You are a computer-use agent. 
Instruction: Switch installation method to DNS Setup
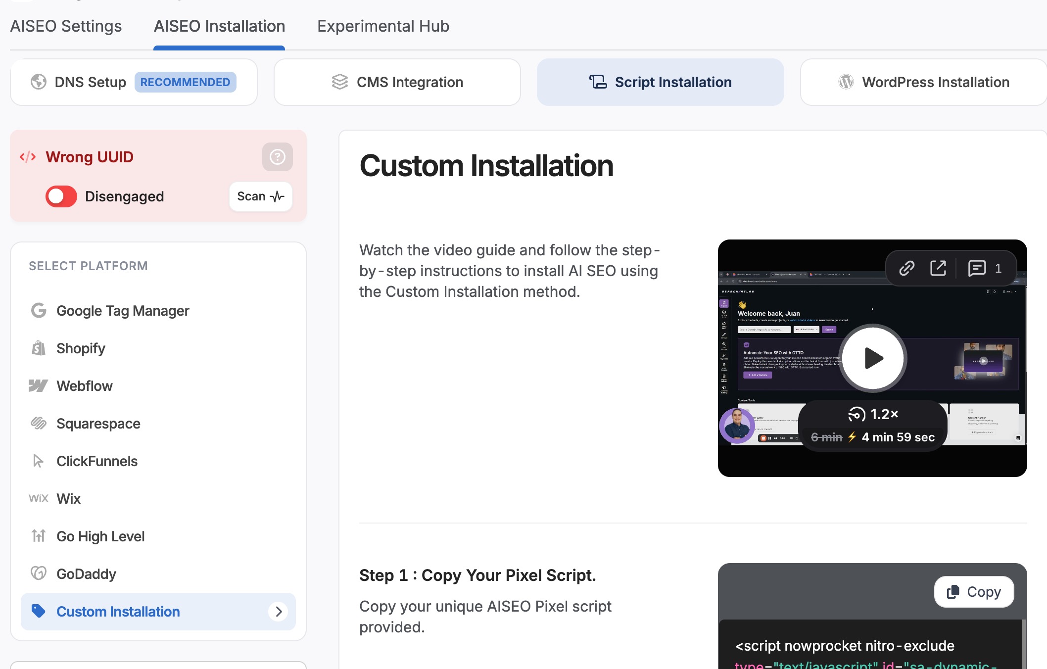[x=134, y=82]
